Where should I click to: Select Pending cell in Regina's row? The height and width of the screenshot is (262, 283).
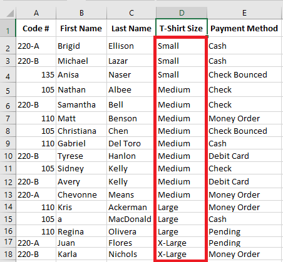(x=244, y=231)
